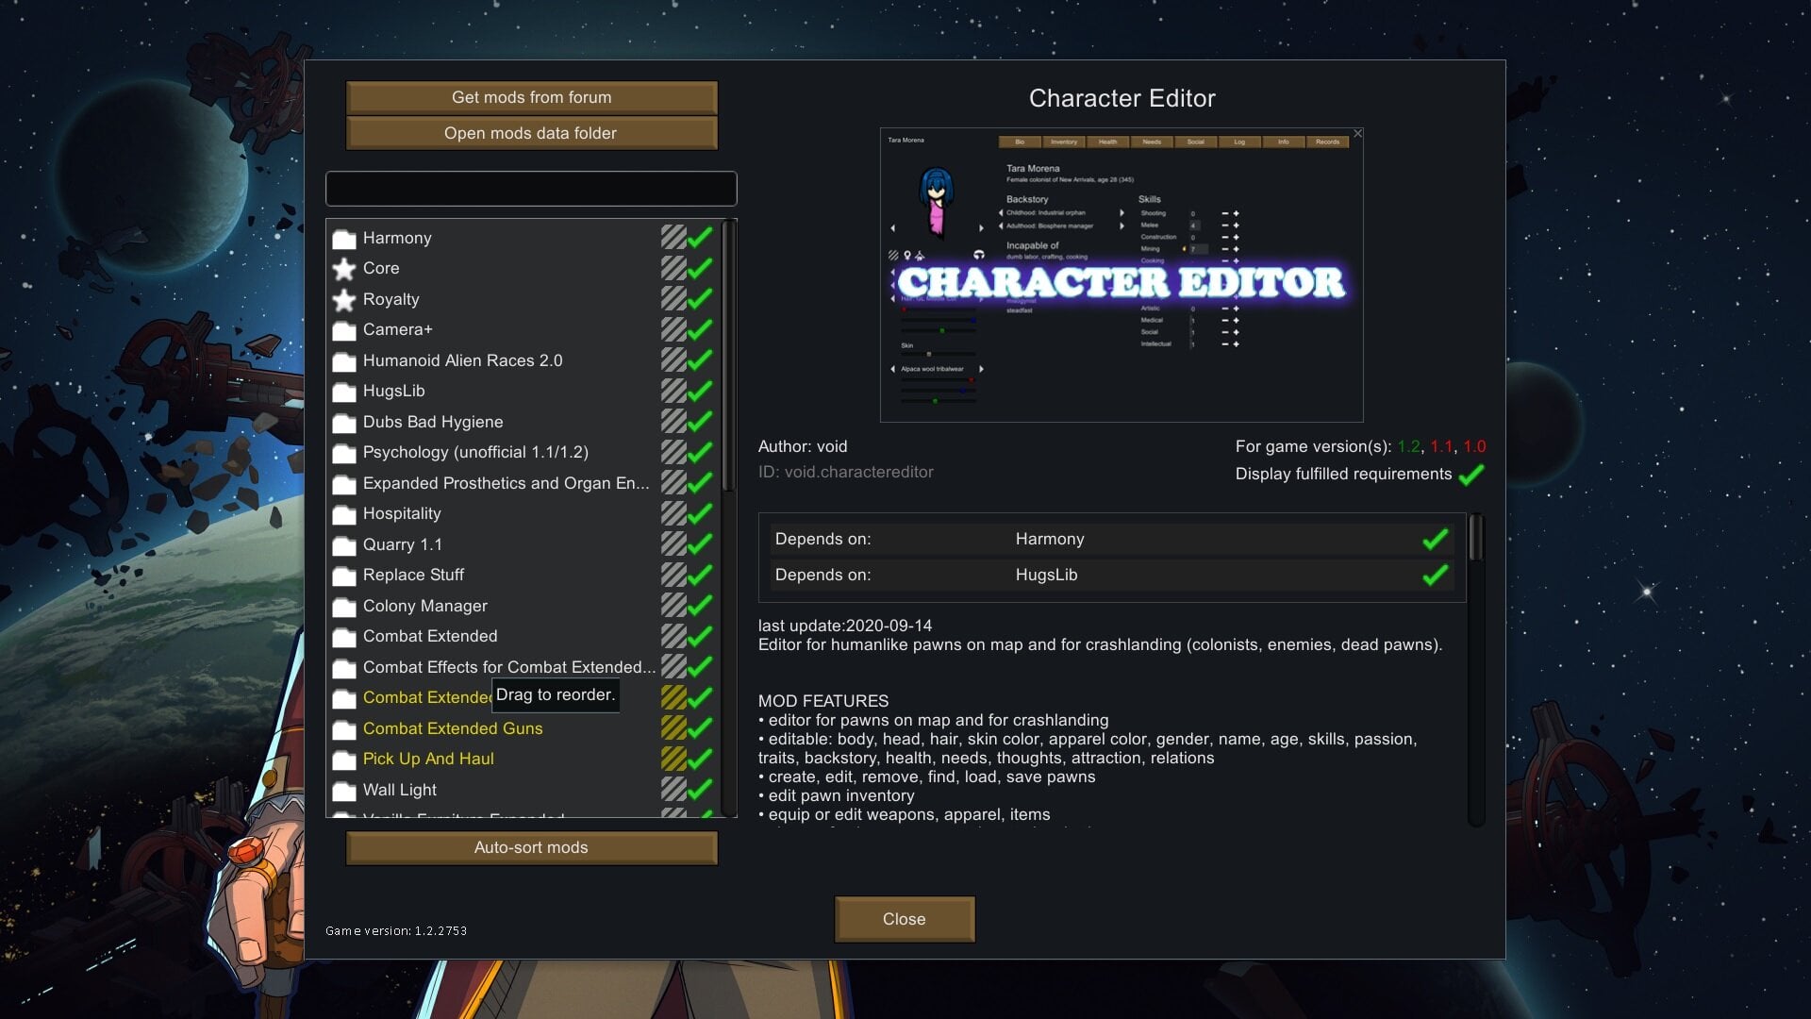Click the description panel scrollbar
Screen dimensions: 1811x1019
pos(1476,538)
